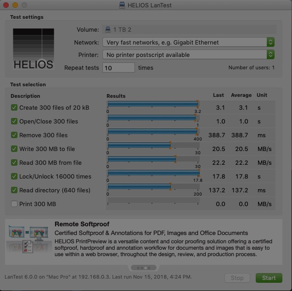Click the Remove 300 files result bar
292x291 pixels.
point(154,131)
